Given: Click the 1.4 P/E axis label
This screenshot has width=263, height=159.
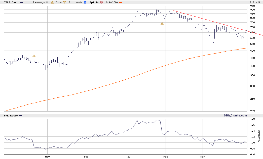Looking at the screenshot, I should coord(252,131).
